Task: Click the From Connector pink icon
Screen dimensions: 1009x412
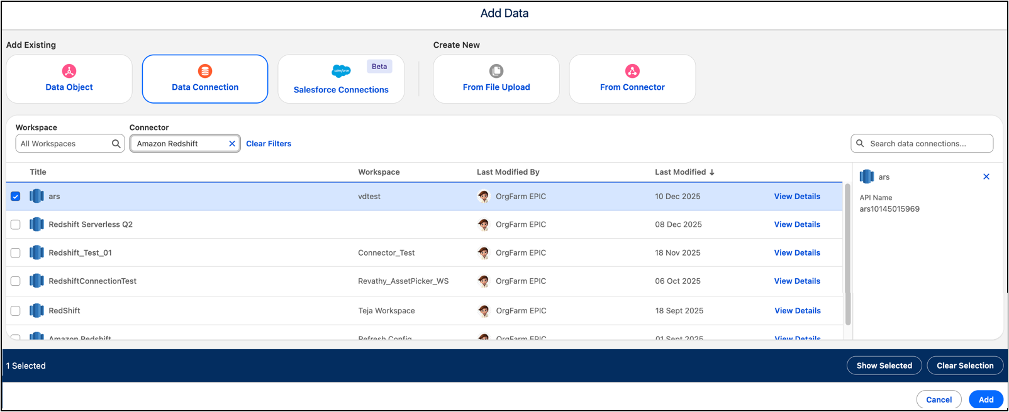Action: point(632,71)
